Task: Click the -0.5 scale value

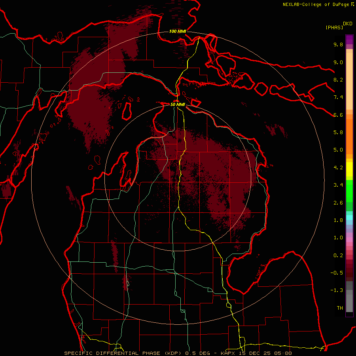Action: (x=337, y=273)
